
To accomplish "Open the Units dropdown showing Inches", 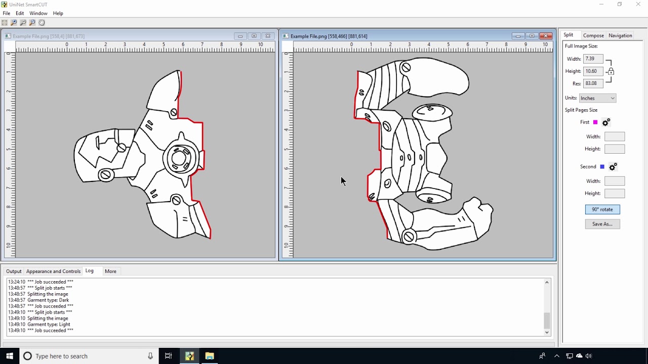I will (597, 98).
